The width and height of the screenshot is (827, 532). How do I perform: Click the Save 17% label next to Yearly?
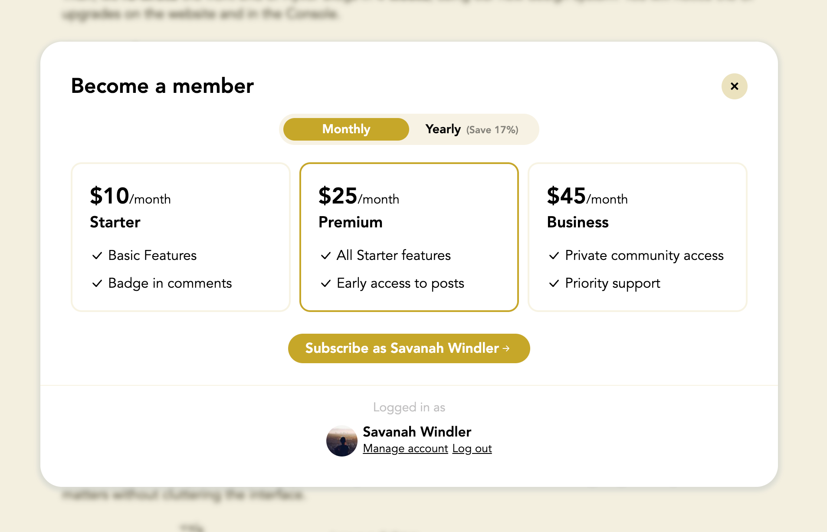492,129
